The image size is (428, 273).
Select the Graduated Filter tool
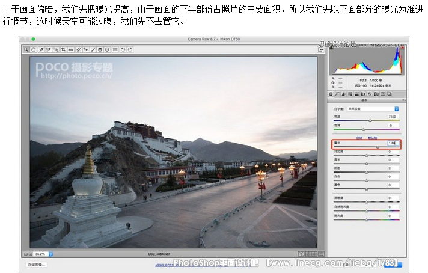100,49
